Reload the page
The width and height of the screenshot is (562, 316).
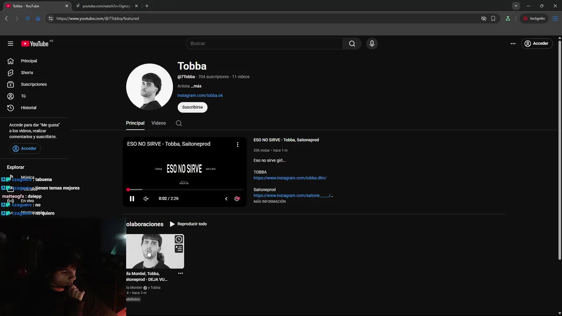coord(27,18)
